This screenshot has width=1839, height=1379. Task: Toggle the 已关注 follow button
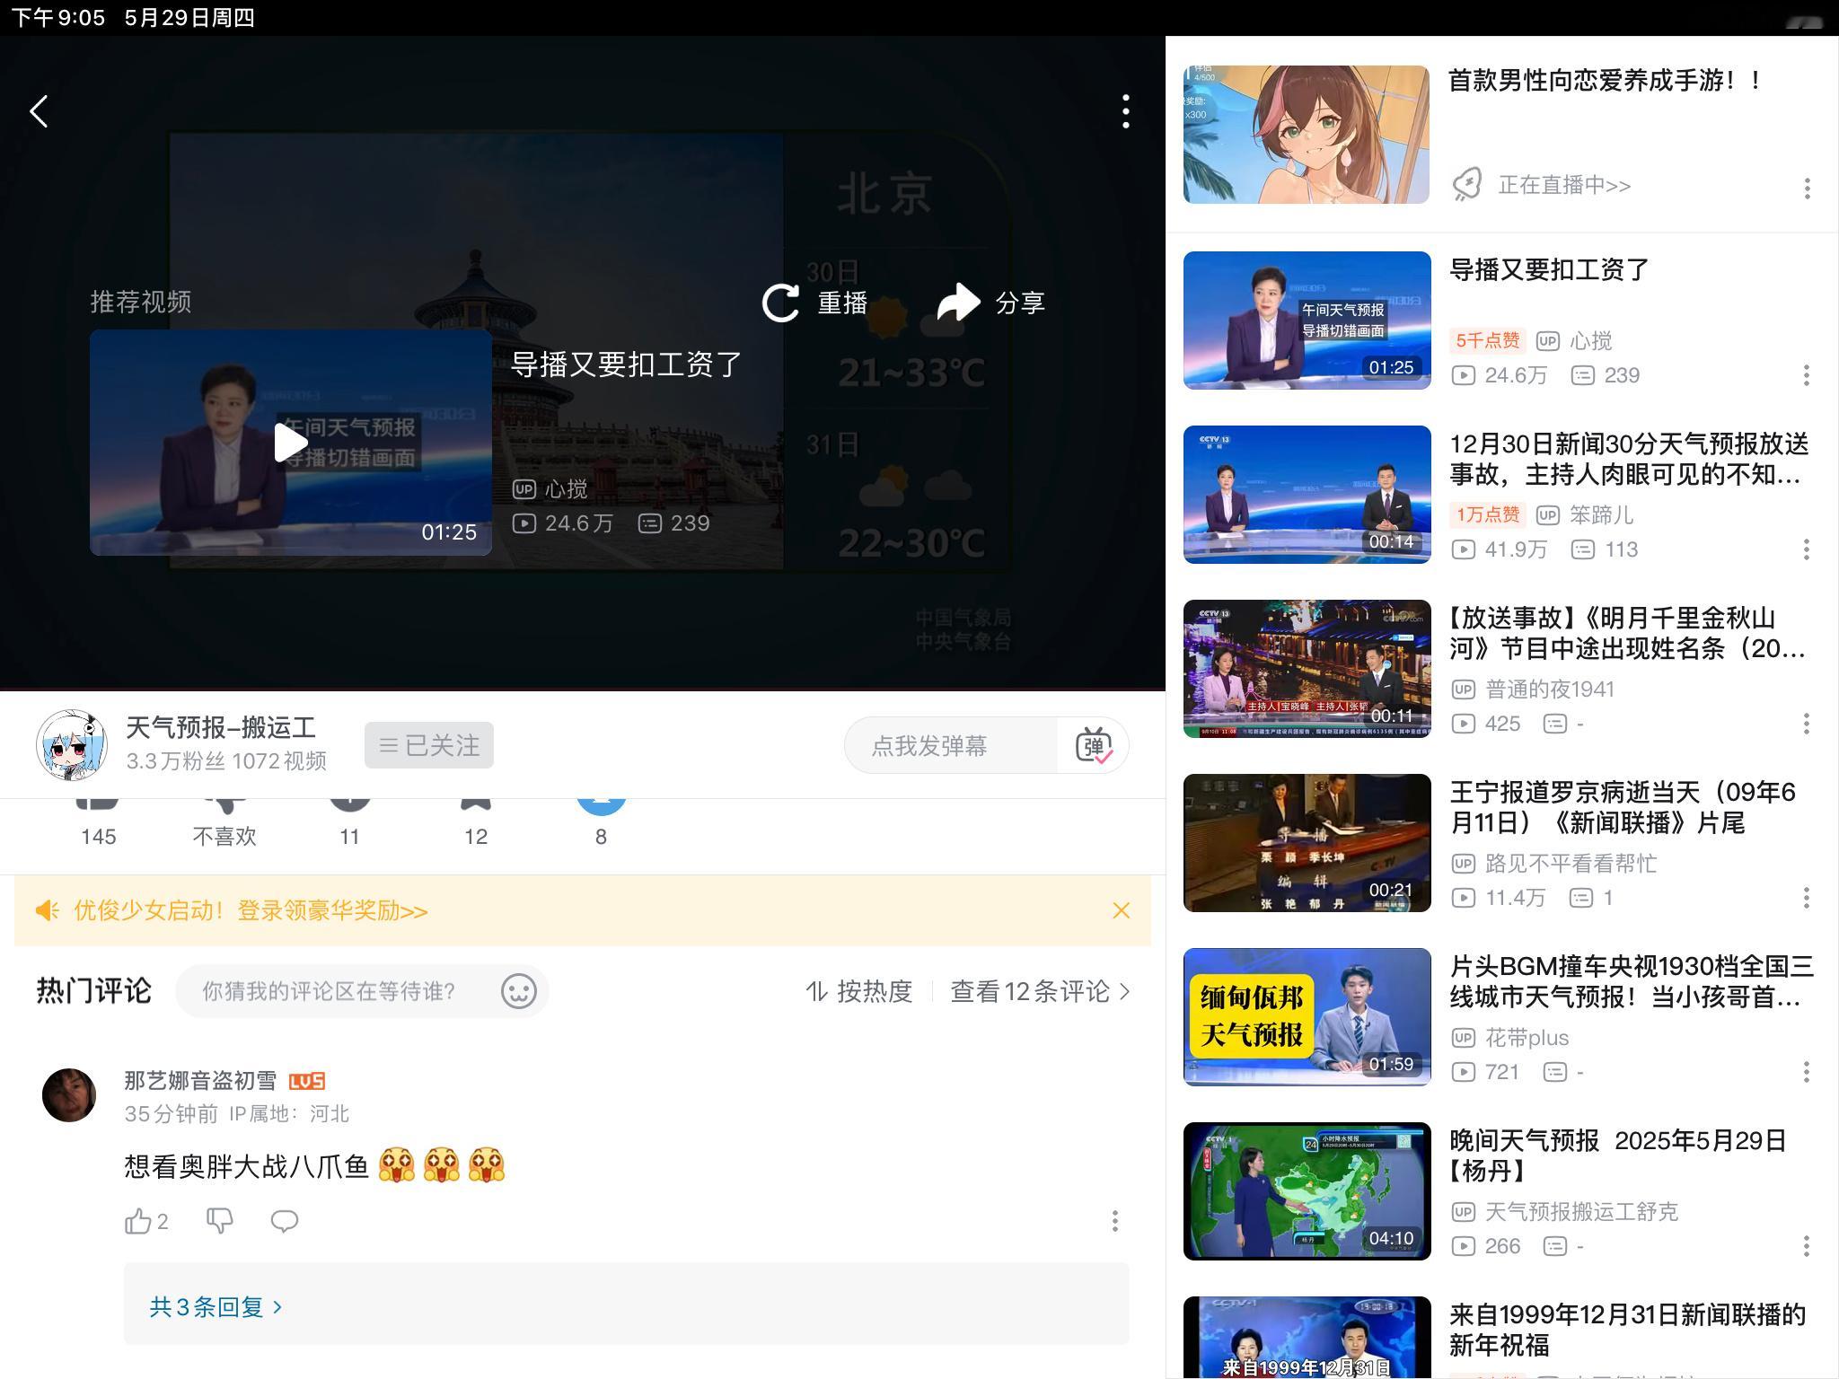tap(428, 745)
